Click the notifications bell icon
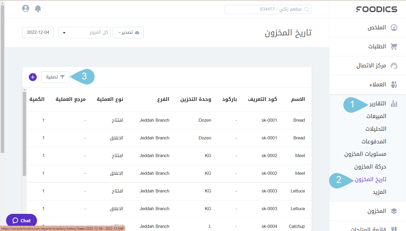The width and height of the screenshot is (406, 231). pyautogui.click(x=38, y=8)
